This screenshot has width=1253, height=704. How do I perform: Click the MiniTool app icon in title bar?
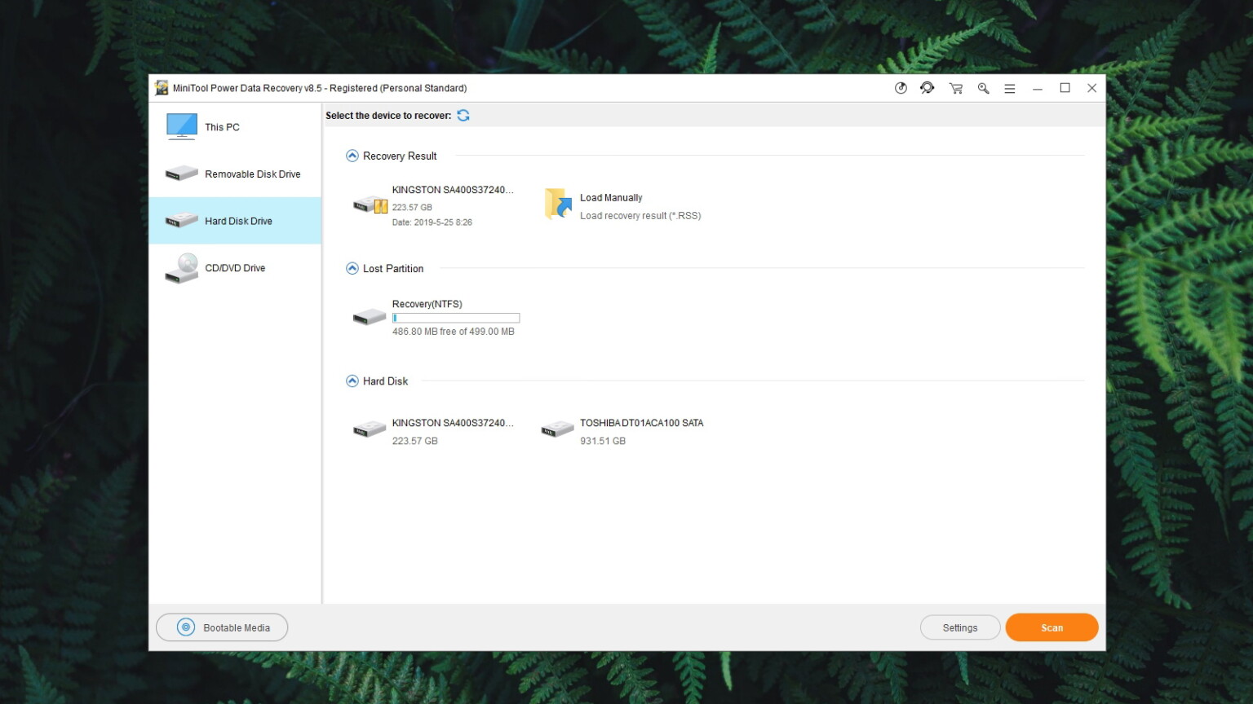click(x=162, y=88)
